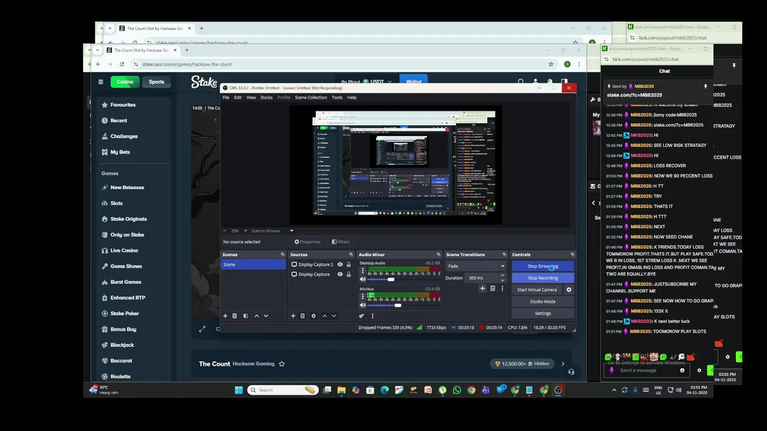Open Audio Mixer bottom three-dot menu
Image resolution: width=767 pixels, height=431 pixels.
pyautogui.click(x=372, y=316)
